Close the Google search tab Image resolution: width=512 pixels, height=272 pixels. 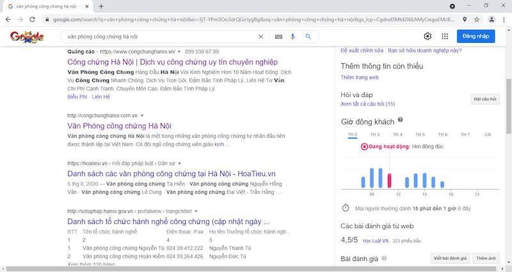click(x=87, y=6)
